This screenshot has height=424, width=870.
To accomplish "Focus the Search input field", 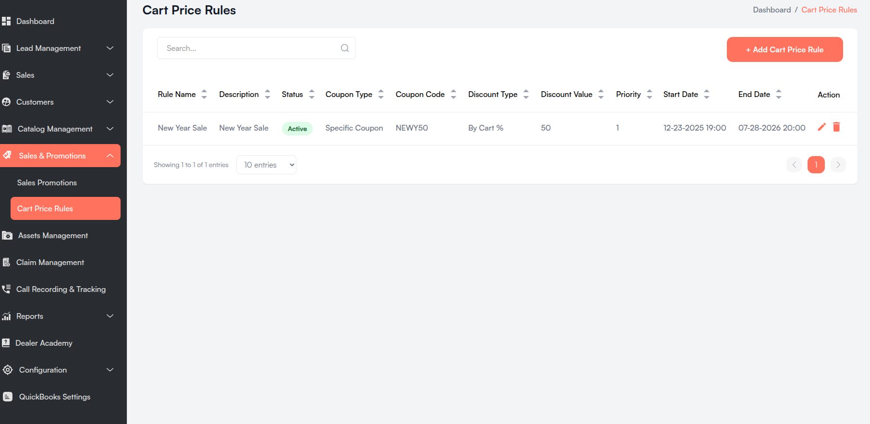I will pos(257,48).
